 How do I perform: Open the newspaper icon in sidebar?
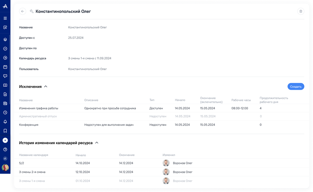click(5, 103)
